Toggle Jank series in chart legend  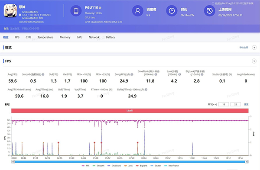pyautogui.click(x=128, y=166)
